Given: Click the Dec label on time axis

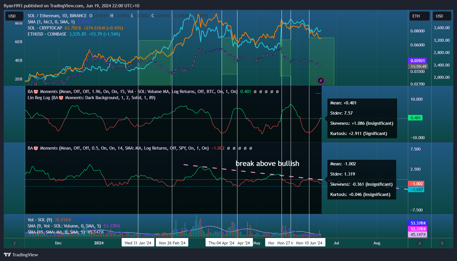Looking at the screenshot, I should [x=58, y=243].
